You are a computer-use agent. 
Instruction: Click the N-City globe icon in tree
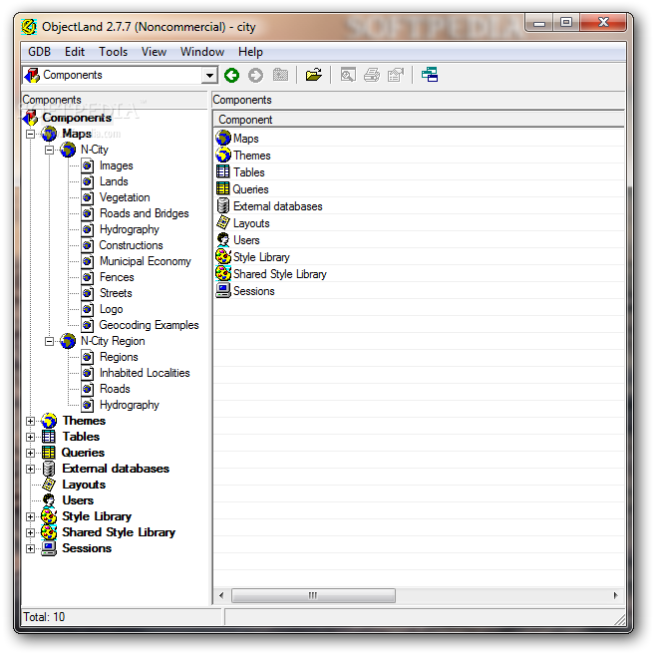pos(68,150)
